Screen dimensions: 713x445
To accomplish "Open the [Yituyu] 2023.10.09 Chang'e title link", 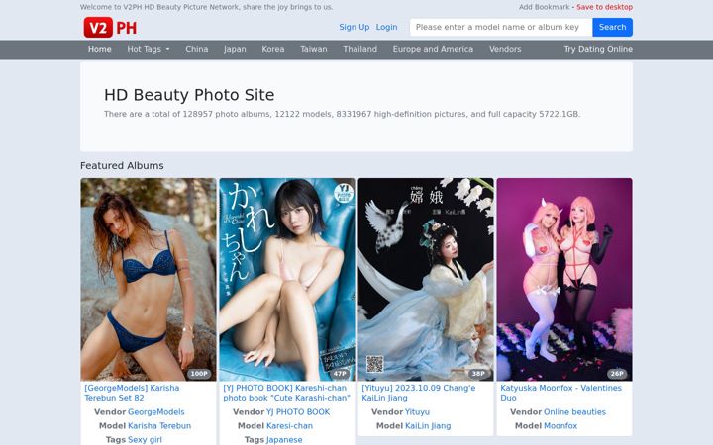I will point(419,393).
